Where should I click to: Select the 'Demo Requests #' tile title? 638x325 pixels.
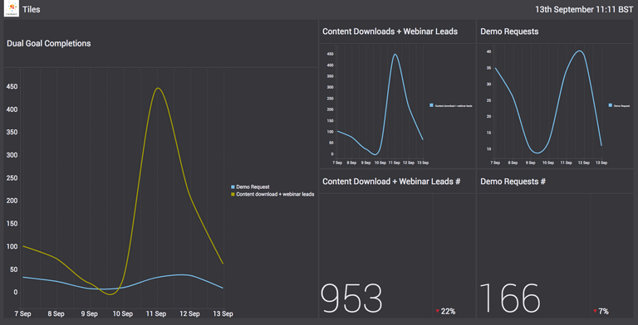coord(513,182)
